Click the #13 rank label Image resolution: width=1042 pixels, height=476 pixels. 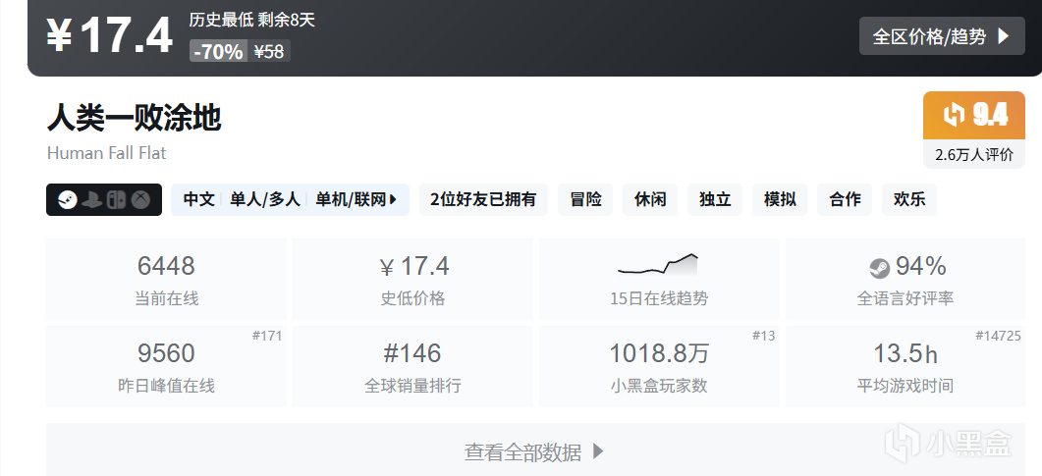pos(763,336)
